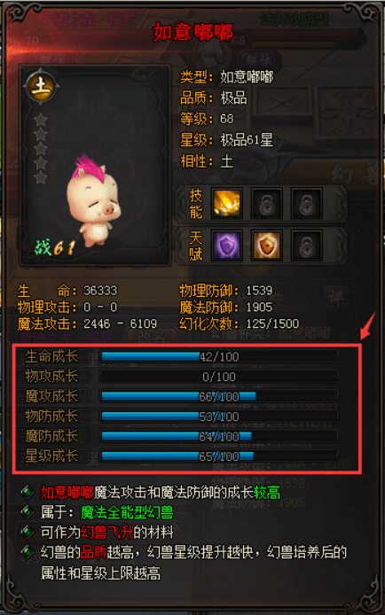
Task: Select the locked talent slot
Action: click(x=307, y=245)
